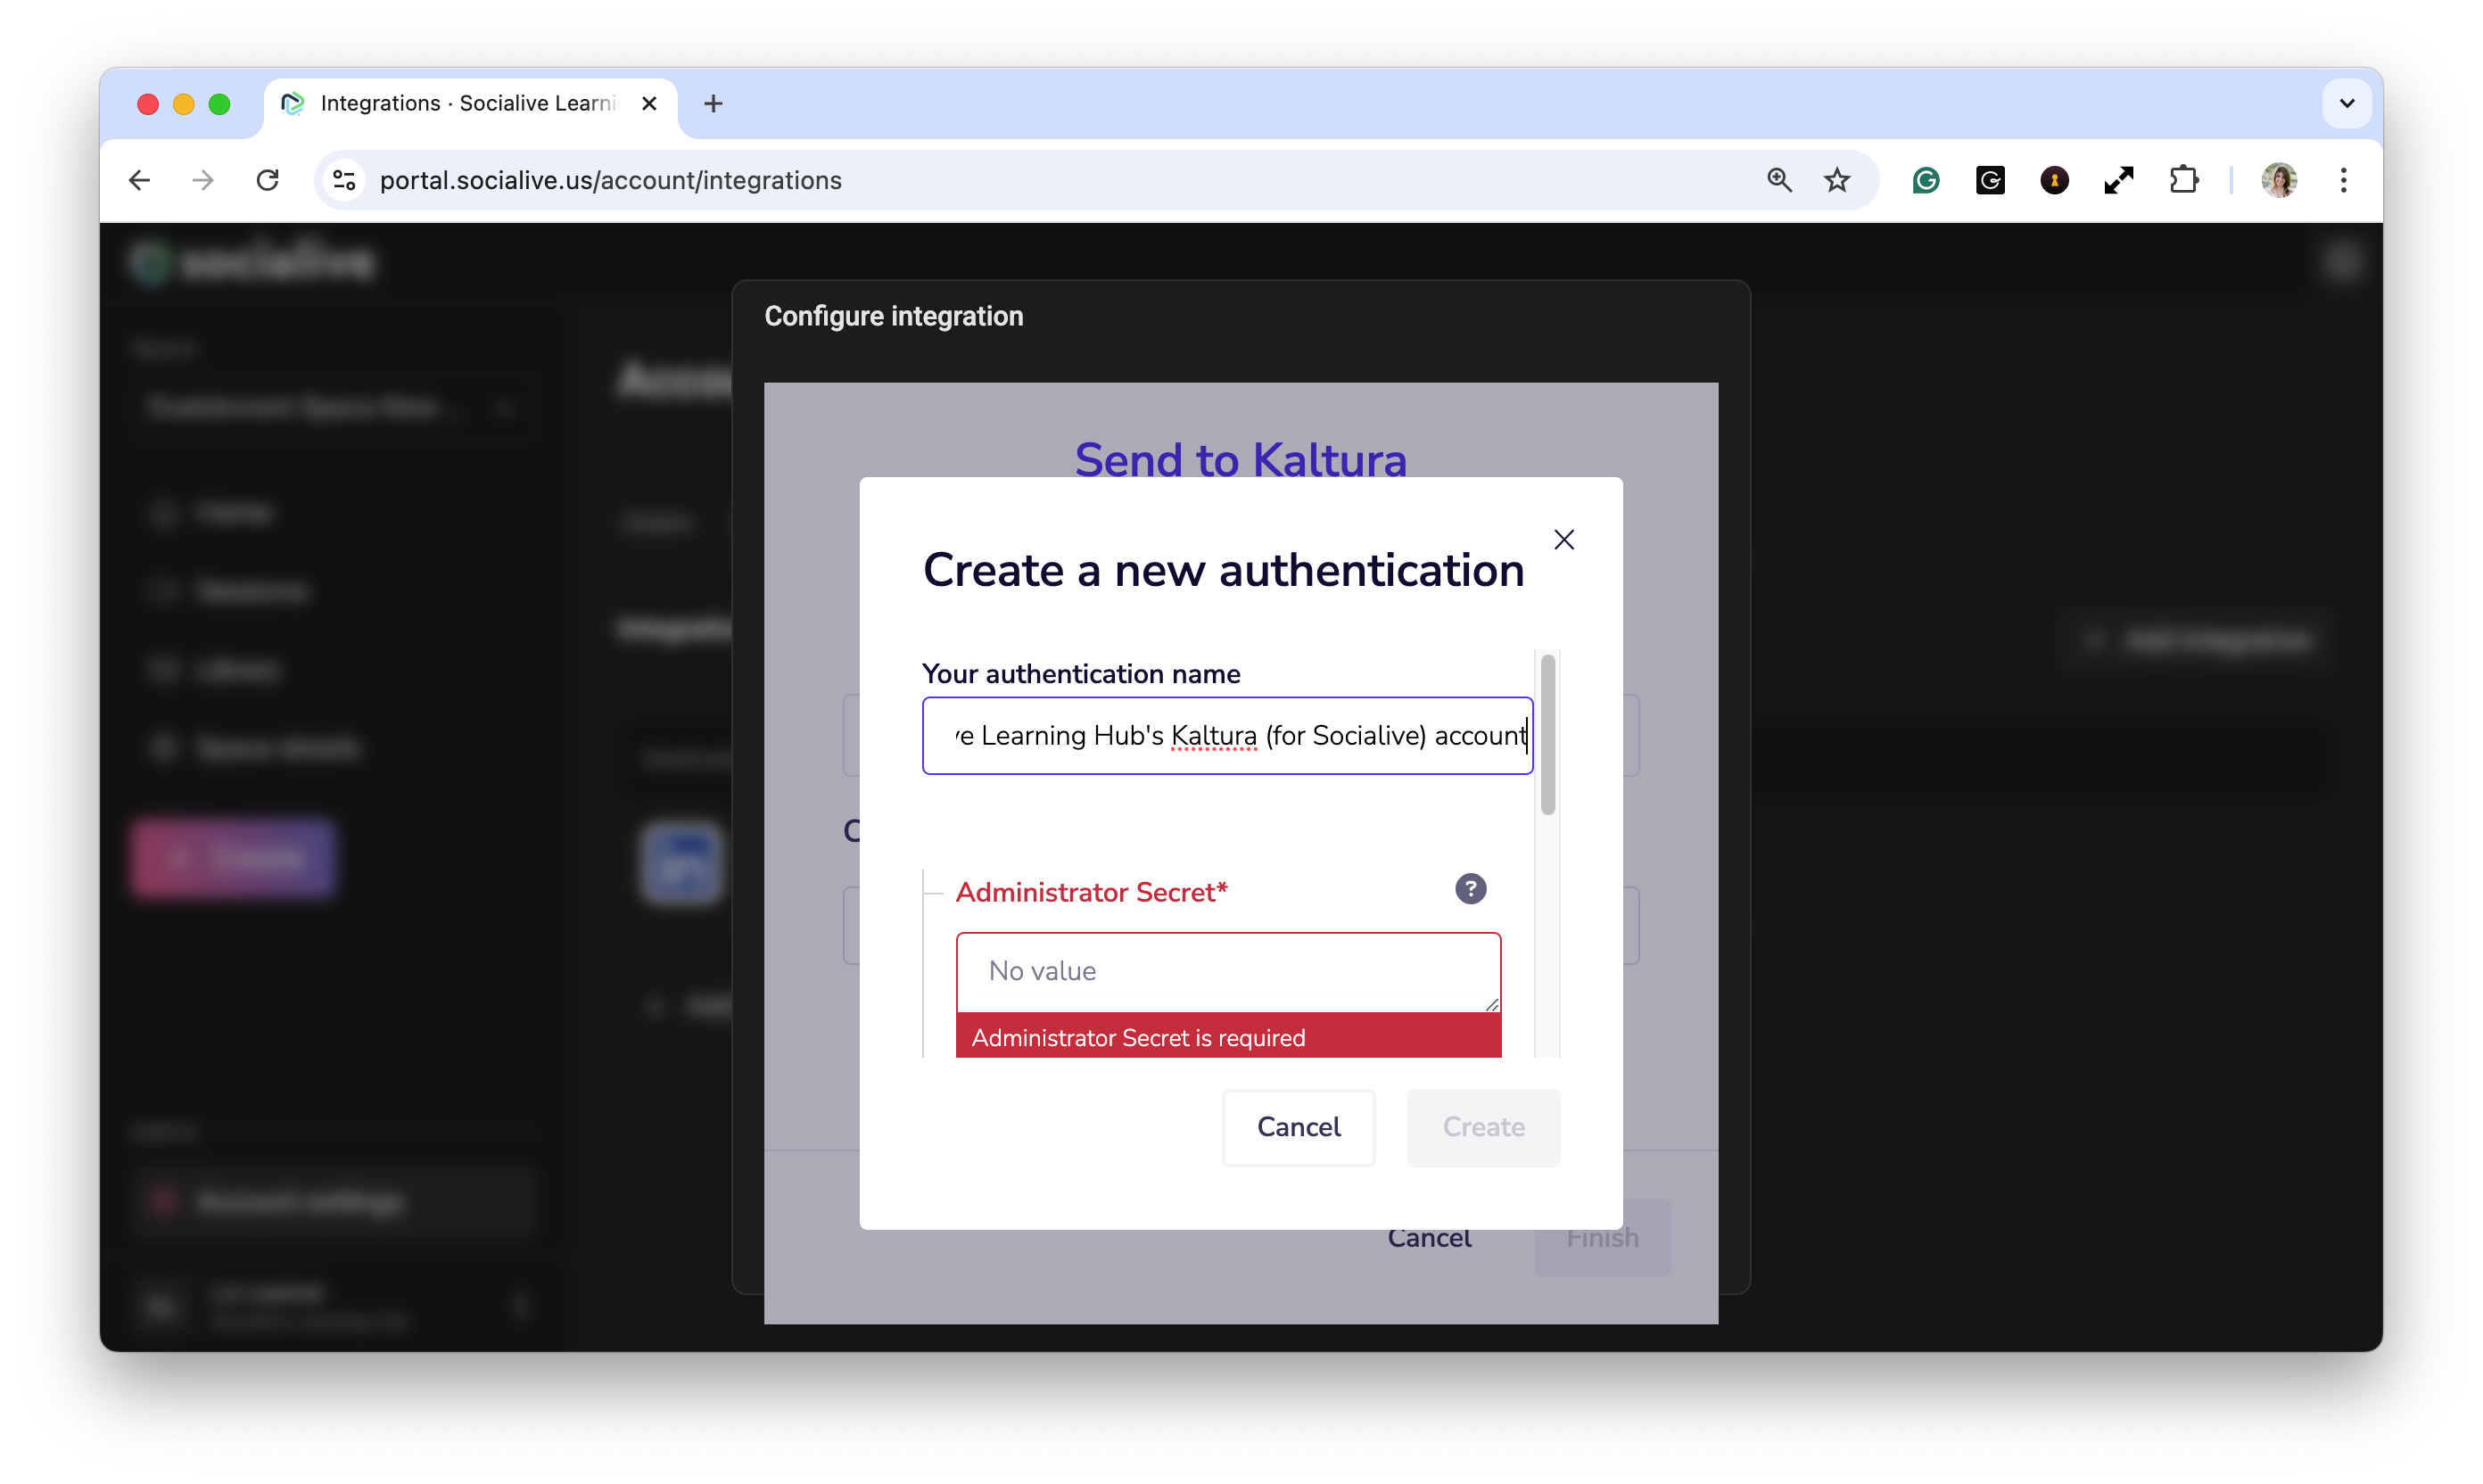Bookmark this page with the star icon
This screenshot has height=1484, width=2483.
coord(1837,181)
